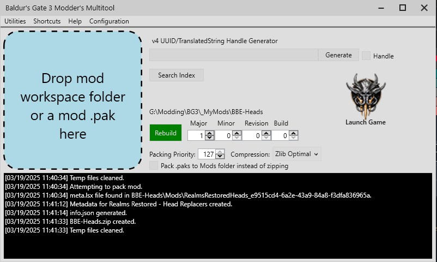
Task: Click the log line 'info.json generated.'
Action: [66, 213]
